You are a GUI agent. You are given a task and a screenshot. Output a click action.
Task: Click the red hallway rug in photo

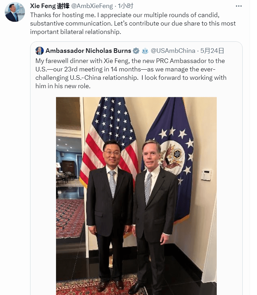click(70, 218)
